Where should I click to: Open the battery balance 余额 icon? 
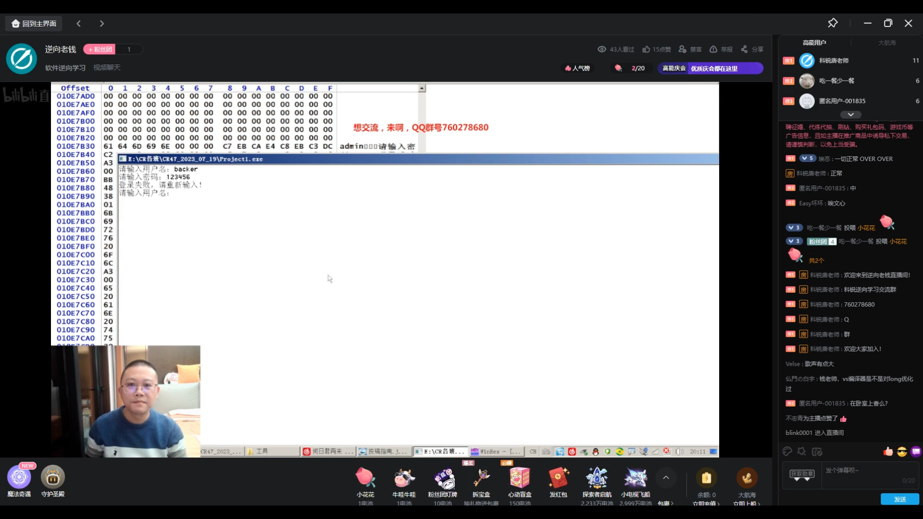[706, 478]
